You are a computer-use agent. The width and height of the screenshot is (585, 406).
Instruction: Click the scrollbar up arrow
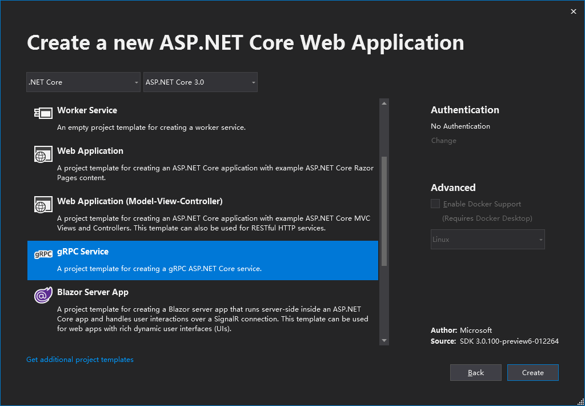tap(384, 103)
